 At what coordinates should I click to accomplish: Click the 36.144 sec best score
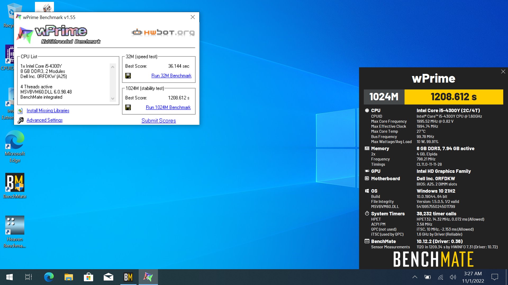[x=179, y=66]
